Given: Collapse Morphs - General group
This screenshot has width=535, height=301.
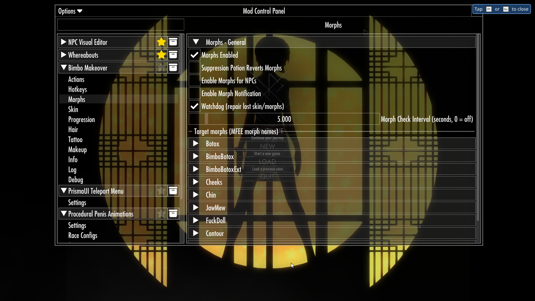Looking at the screenshot, I should coord(196,42).
